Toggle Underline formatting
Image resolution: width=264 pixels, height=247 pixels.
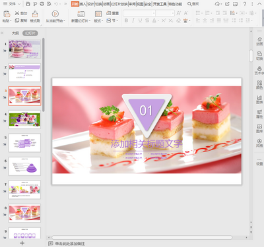point(140,20)
